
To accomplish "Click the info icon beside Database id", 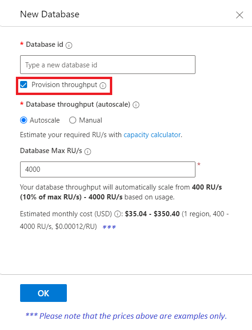I will point(69,45).
